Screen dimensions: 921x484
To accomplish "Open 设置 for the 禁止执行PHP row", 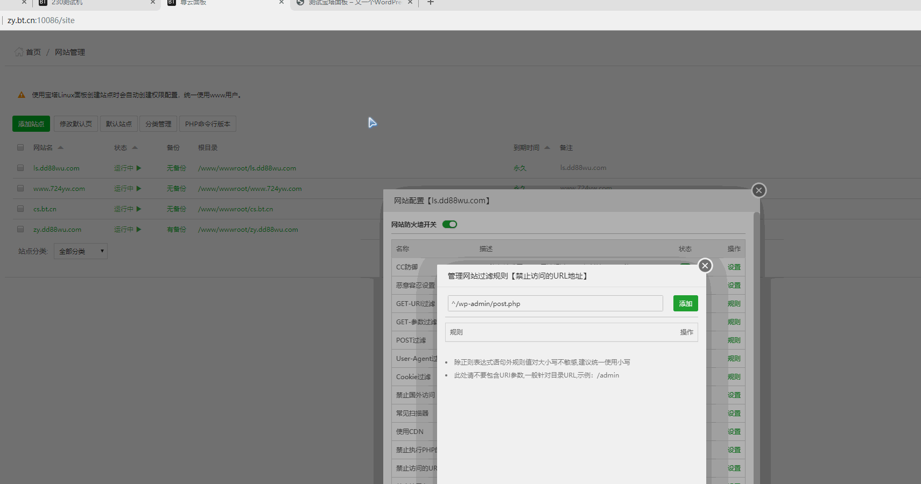I will [734, 450].
